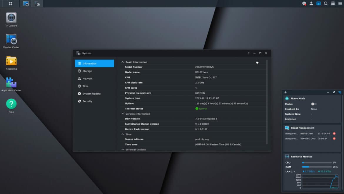Close the System window
The width and height of the screenshot is (344, 194).
(x=266, y=53)
